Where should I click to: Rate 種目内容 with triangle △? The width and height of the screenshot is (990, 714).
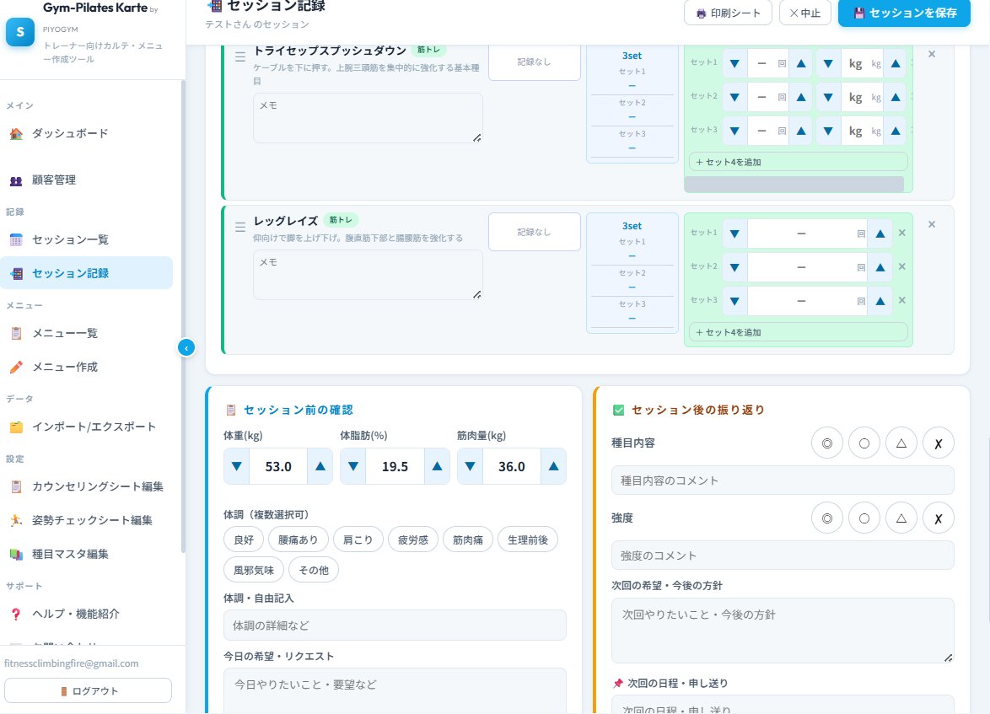pyautogui.click(x=901, y=443)
